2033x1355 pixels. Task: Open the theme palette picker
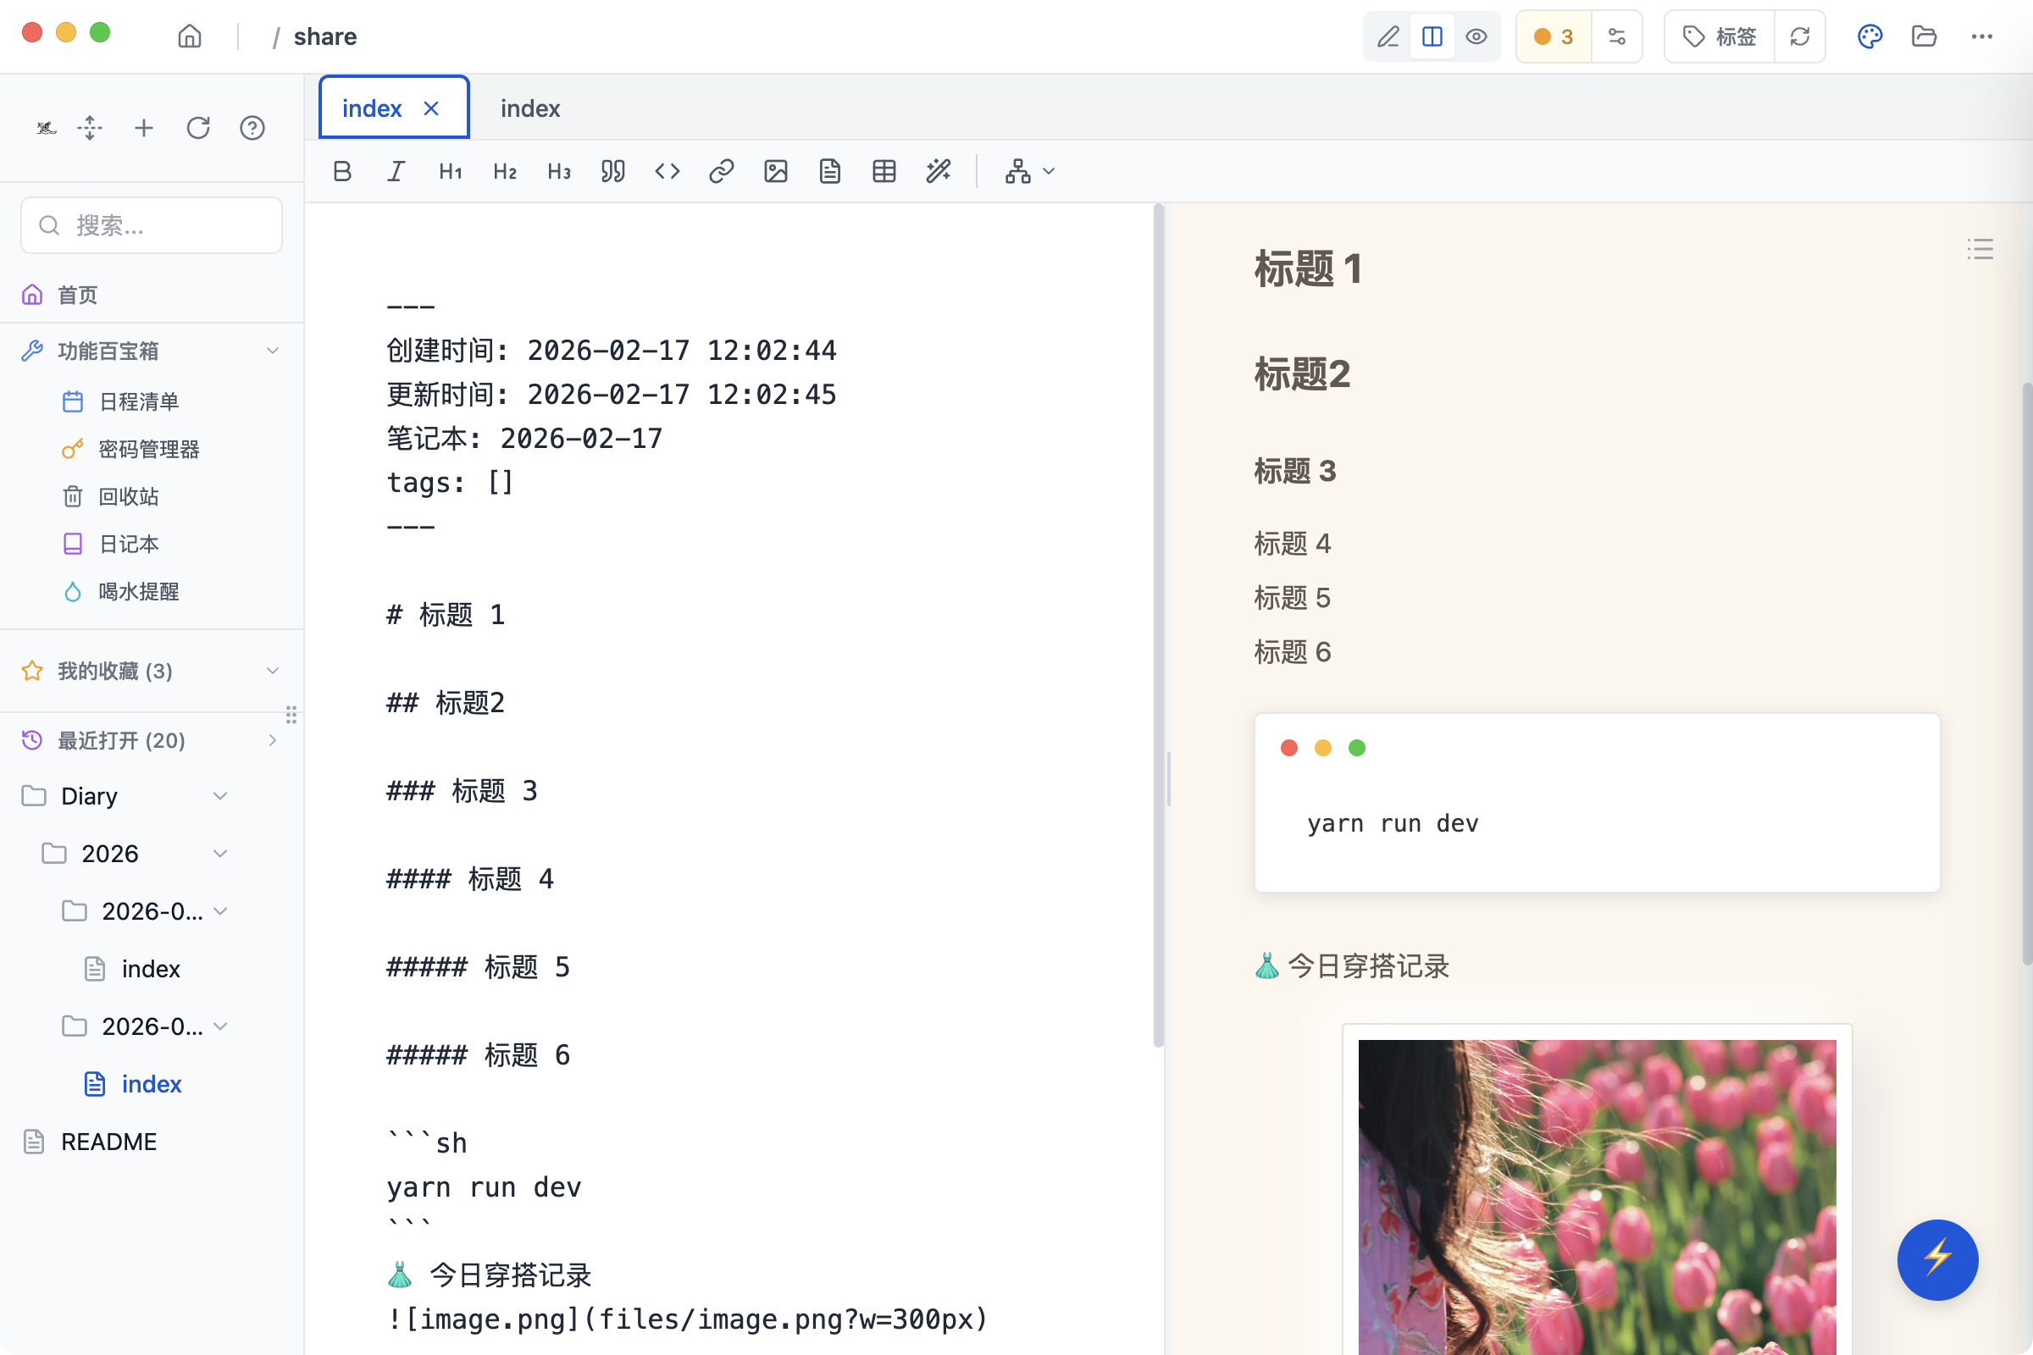tap(1869, 36)
